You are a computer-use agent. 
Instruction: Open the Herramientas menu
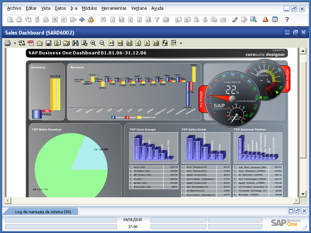point(114,8)
